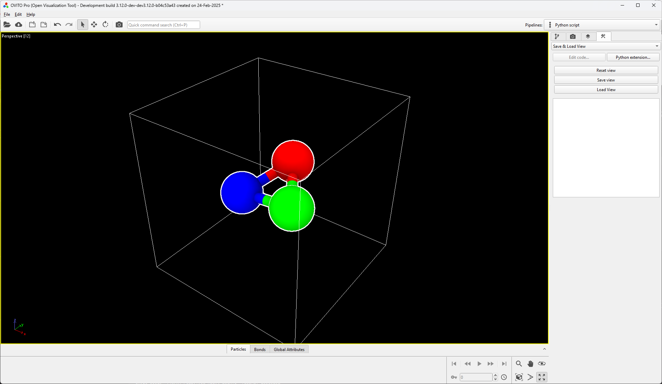Image resolution: width=662 pixels, height=384 pixels.
Task: Expand the Pipelines Python script dropdown
Action: [x=603, y=25]
